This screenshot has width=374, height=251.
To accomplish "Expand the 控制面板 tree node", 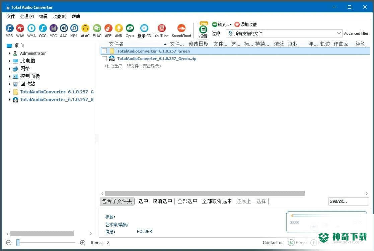I will [x=9, y=77].
